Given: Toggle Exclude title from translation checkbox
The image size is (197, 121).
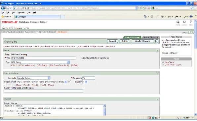Looking at the screenshot, I should pos(82,58).
